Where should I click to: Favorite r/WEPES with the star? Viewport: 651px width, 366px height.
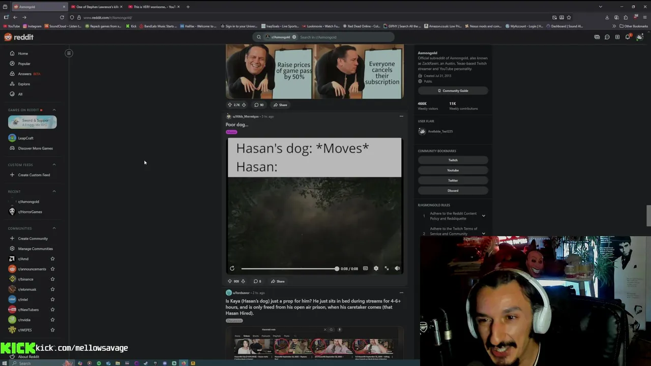point(52,330)
